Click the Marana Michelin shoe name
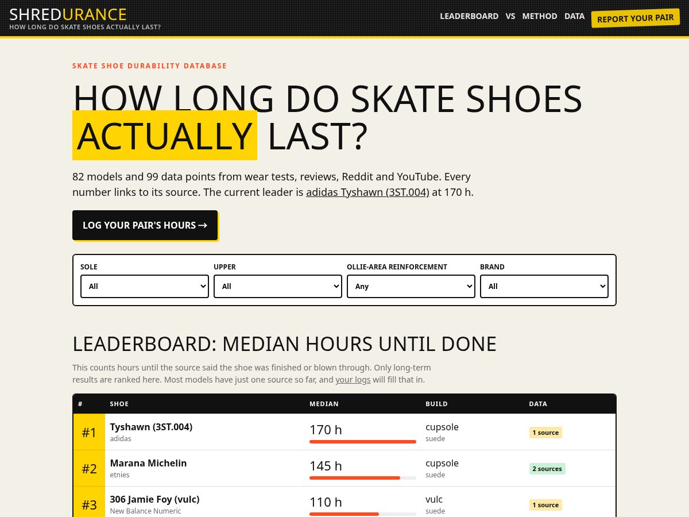 tap(148, 463)
